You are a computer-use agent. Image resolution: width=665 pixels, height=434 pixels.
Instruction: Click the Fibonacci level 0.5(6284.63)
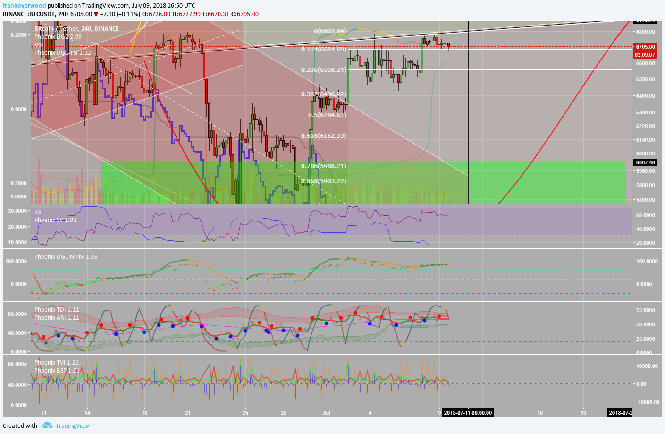(327, 115)
